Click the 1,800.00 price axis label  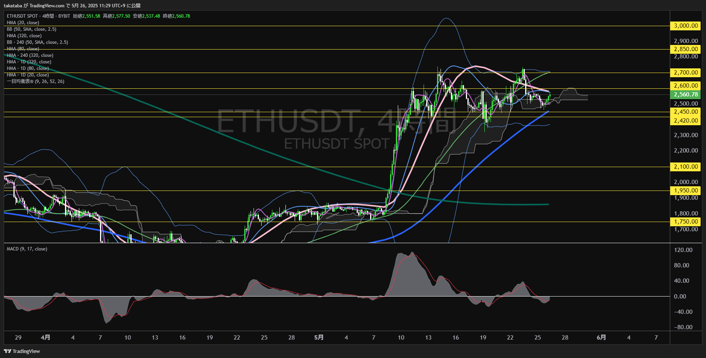tap(686, 214)
